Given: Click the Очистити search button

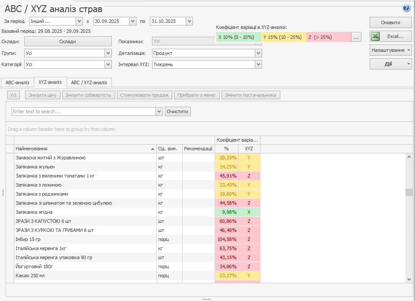Looking at the screenshot, I should click(x=177, y=111).
